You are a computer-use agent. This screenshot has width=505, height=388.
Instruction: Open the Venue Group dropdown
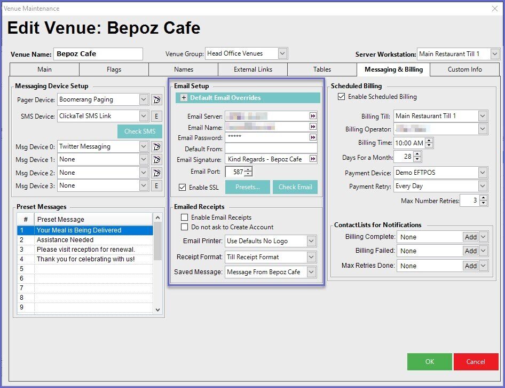282,53
